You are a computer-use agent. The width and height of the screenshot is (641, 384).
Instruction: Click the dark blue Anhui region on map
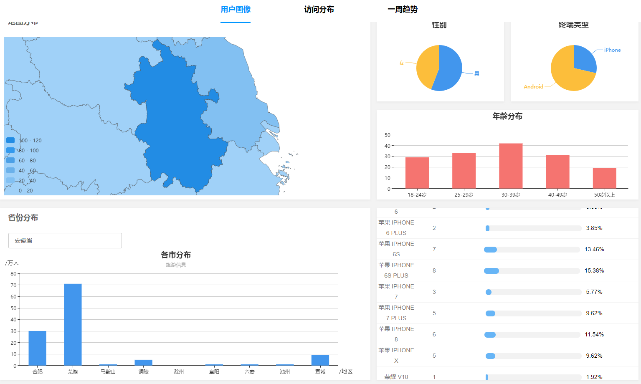point(175,125)
